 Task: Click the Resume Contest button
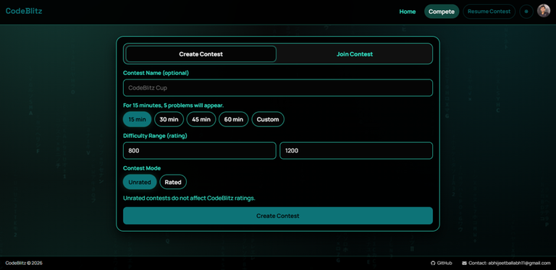point(489,12)
